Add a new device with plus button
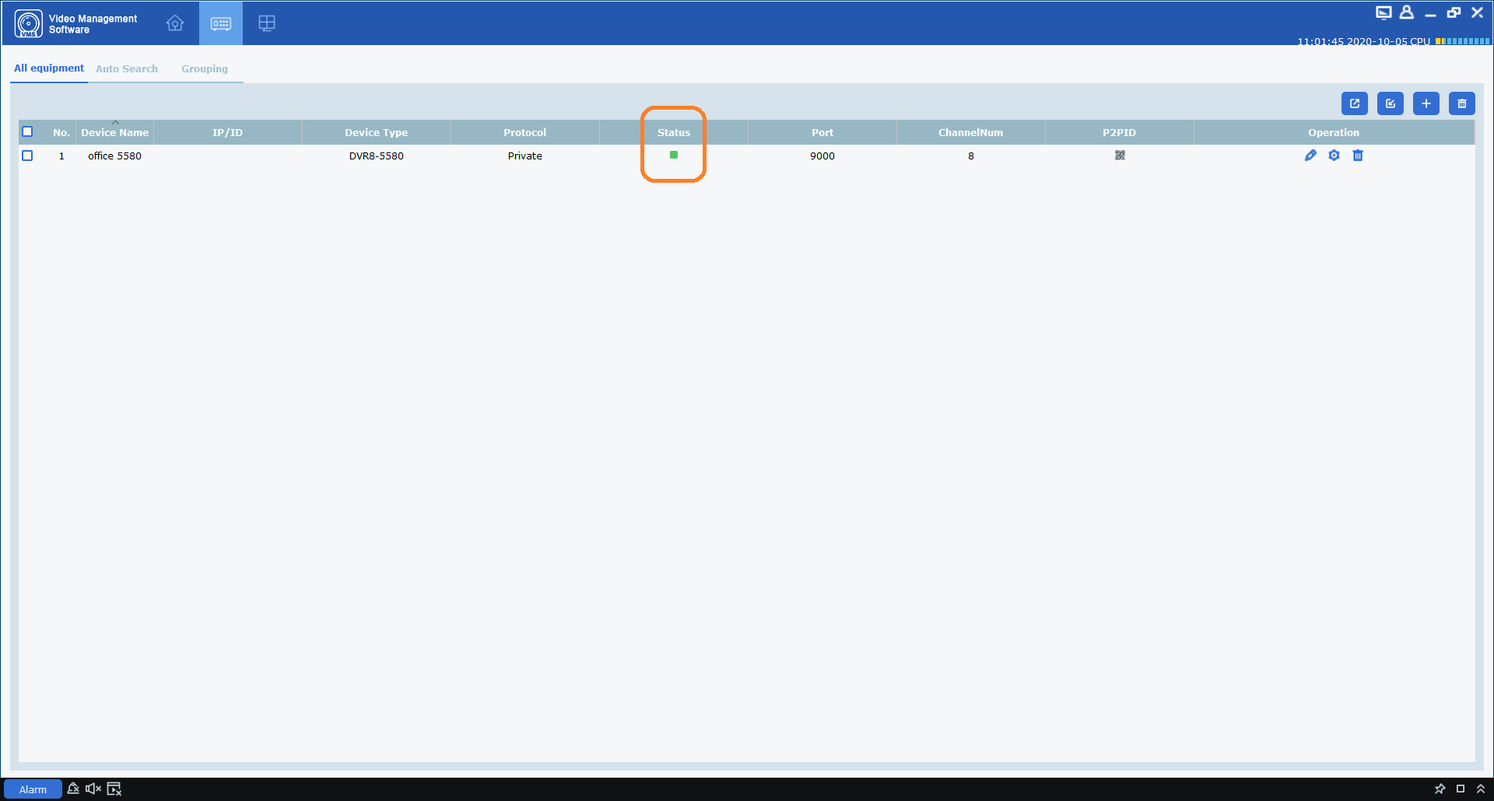Viewport: 1494px width, 801px height. [x=1426, y=103]
